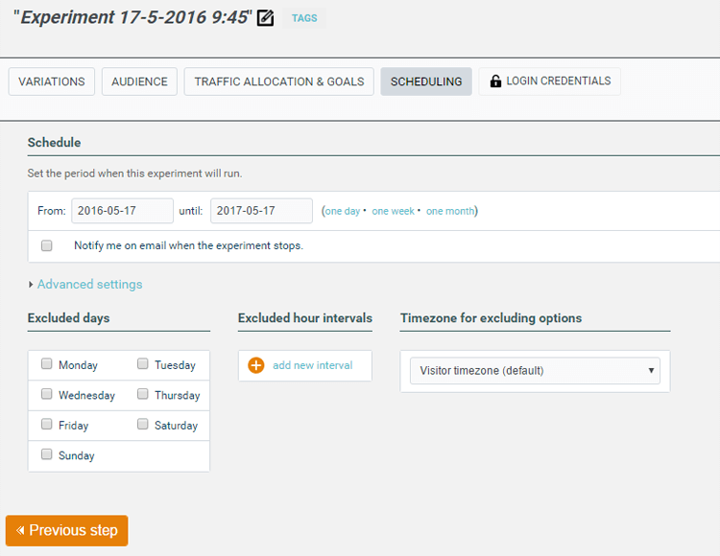Image resolution: width=720 pixels, height=556 pixels.
Task: Select the Scheduling tab
Action: click(426, 81)
